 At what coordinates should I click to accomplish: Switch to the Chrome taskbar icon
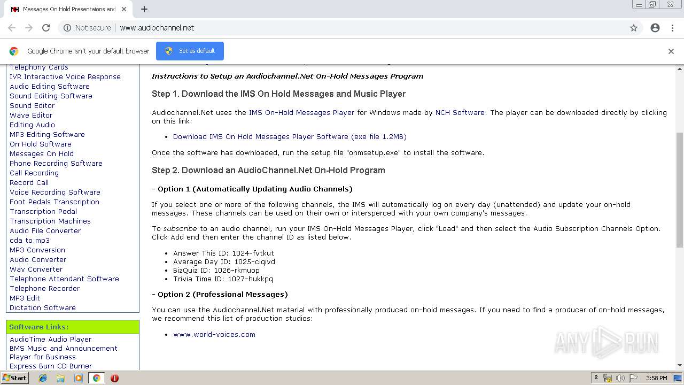pos(96,378)
